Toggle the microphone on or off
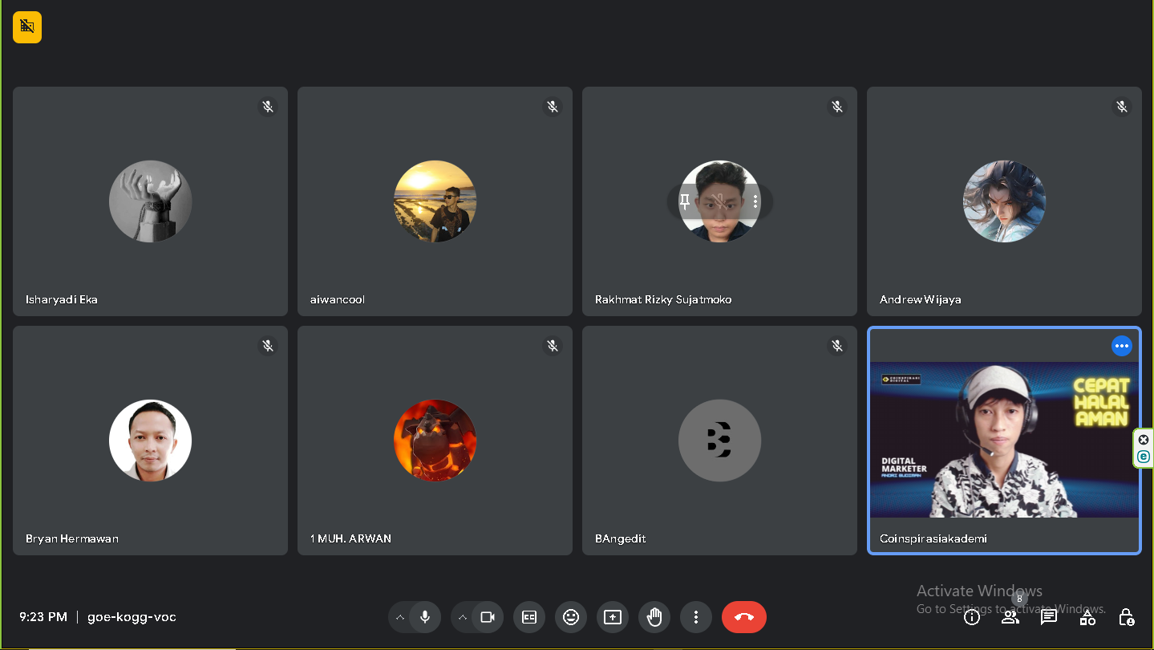The height and width of the screenshot is (650, 1154). 425,617
